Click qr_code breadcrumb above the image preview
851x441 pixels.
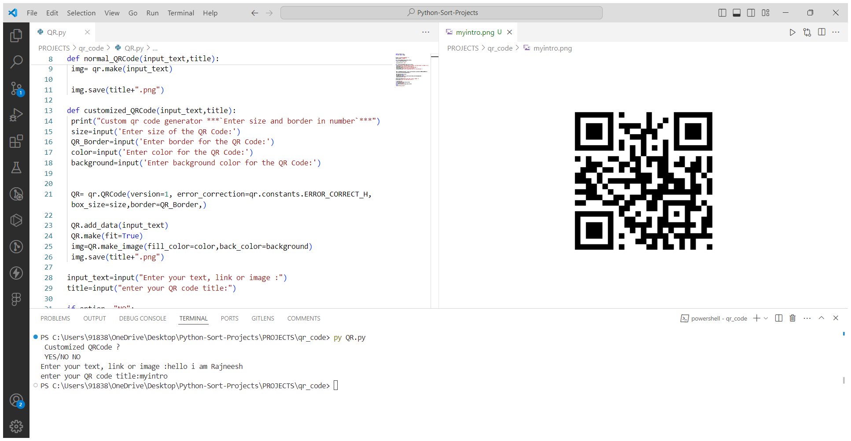point(500,48)
